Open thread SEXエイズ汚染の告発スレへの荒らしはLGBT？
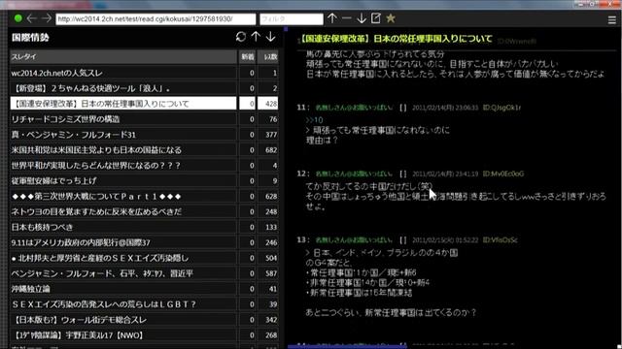 pos(123,304)
